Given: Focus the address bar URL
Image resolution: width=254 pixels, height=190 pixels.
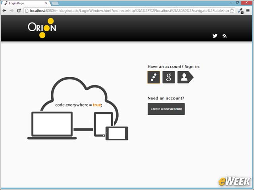Looking at the screenshot, I should pyautogui.click(x=129, y=11).
